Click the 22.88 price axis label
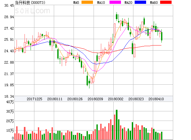The width and height of the screenshot is (191, 140). point(9,62)
